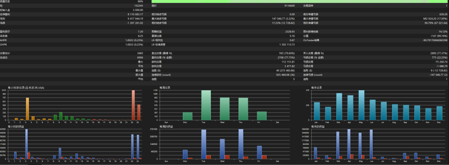Image resolution: width=449 pixels, height=165 pixels.
Task: Click short trades value 593 (79.60%)
Action: point(287,53)
